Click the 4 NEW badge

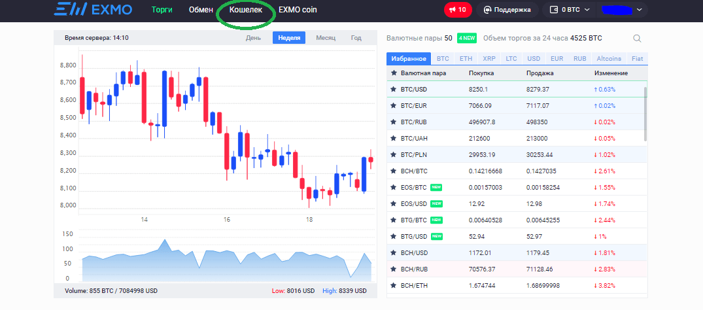click(x=467, y=38)
